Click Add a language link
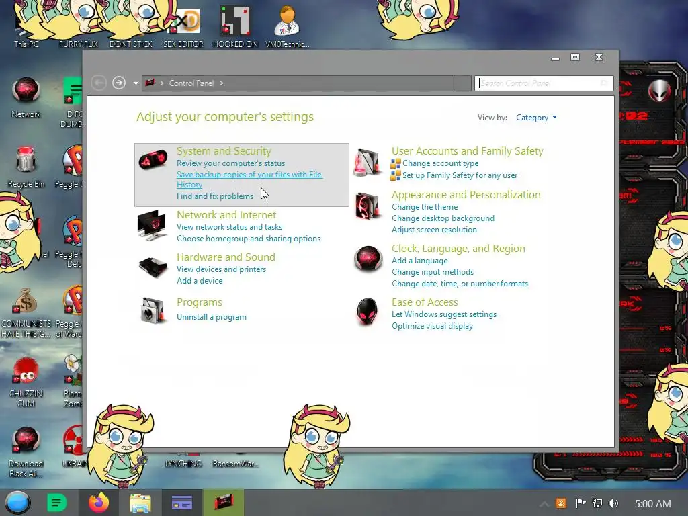The height and width of the screenshot is (516, 688). coord(419,261)
